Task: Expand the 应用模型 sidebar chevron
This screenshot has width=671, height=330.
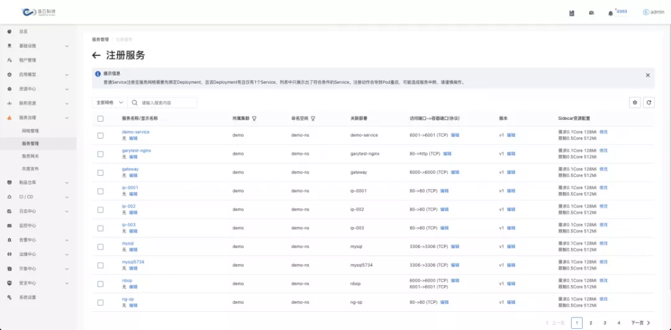Action: tap(66, 75)
